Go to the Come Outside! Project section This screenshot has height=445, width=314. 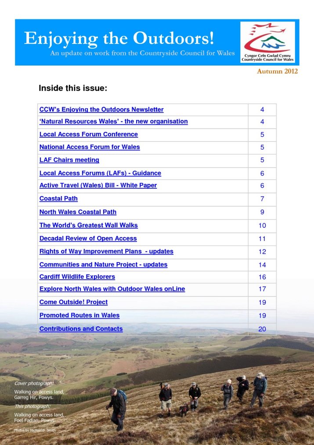click(x=73, y=302)
